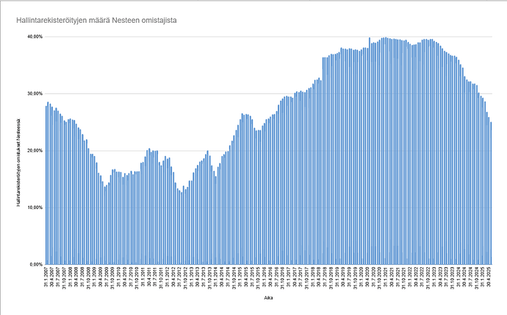Select the '31.10.2022' x-axis date label
Screen dimensions: 507x315
428,278
